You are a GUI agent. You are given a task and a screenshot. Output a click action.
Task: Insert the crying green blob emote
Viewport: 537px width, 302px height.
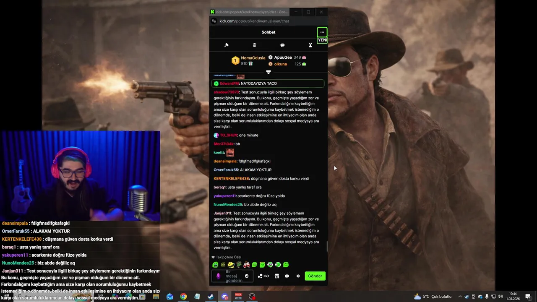215,265
